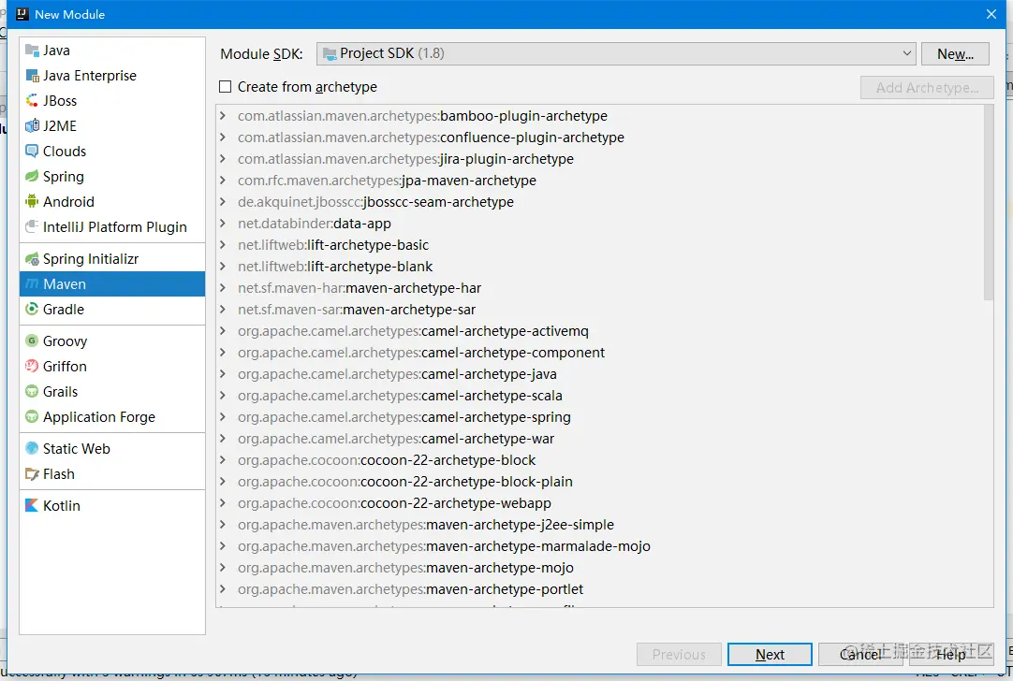Click the Application Forge icon
This screenshot has width=1013, height=681.
point(32,416)
